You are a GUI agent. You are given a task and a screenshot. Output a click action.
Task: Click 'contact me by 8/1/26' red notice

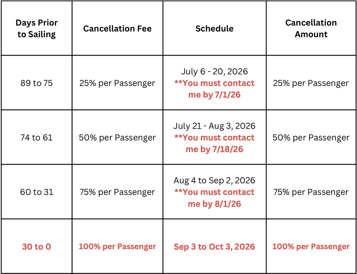click(x=214, y=198)
